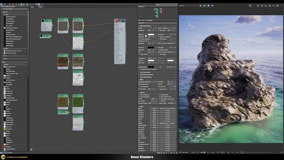Enable Compensate camera exposure checkbox
284x160 pixels.
pos(139,69)
